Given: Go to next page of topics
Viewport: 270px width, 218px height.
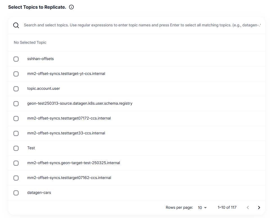Looking at the screenshot, I should 259,208.
